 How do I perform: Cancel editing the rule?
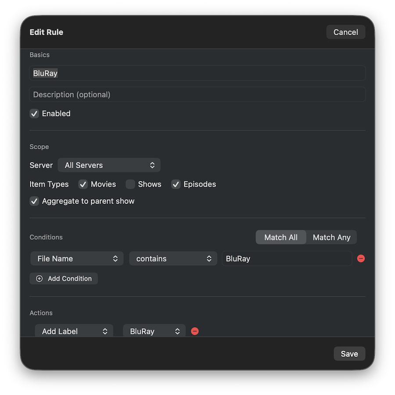click(346, 32)
